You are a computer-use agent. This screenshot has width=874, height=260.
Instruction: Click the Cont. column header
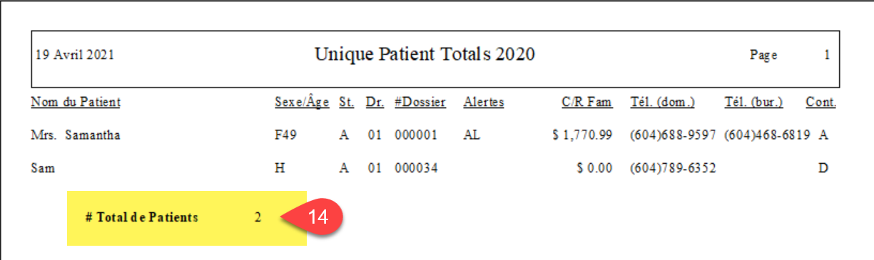pos(820,102)
